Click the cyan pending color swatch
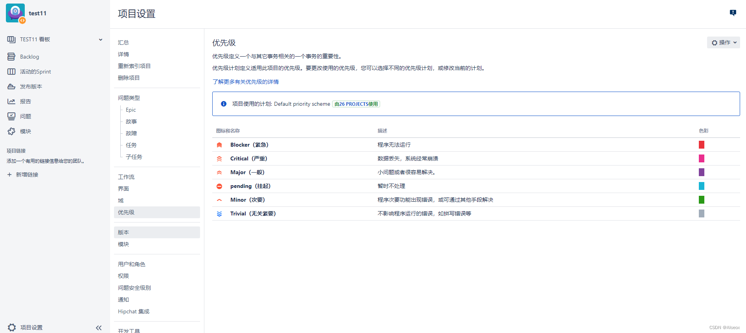This screenshot has width=746, height=333. 702,186
